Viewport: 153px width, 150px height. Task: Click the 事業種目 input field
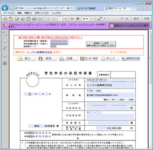coord(109,123)
